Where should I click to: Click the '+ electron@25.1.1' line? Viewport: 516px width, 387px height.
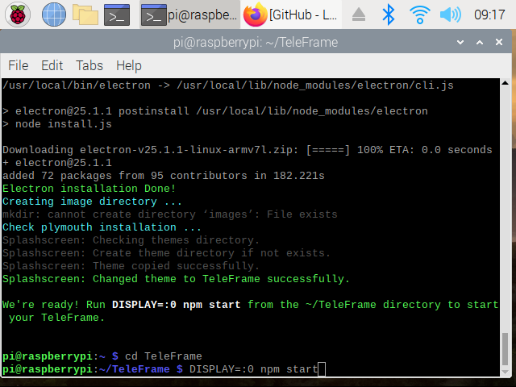[57, 163]
